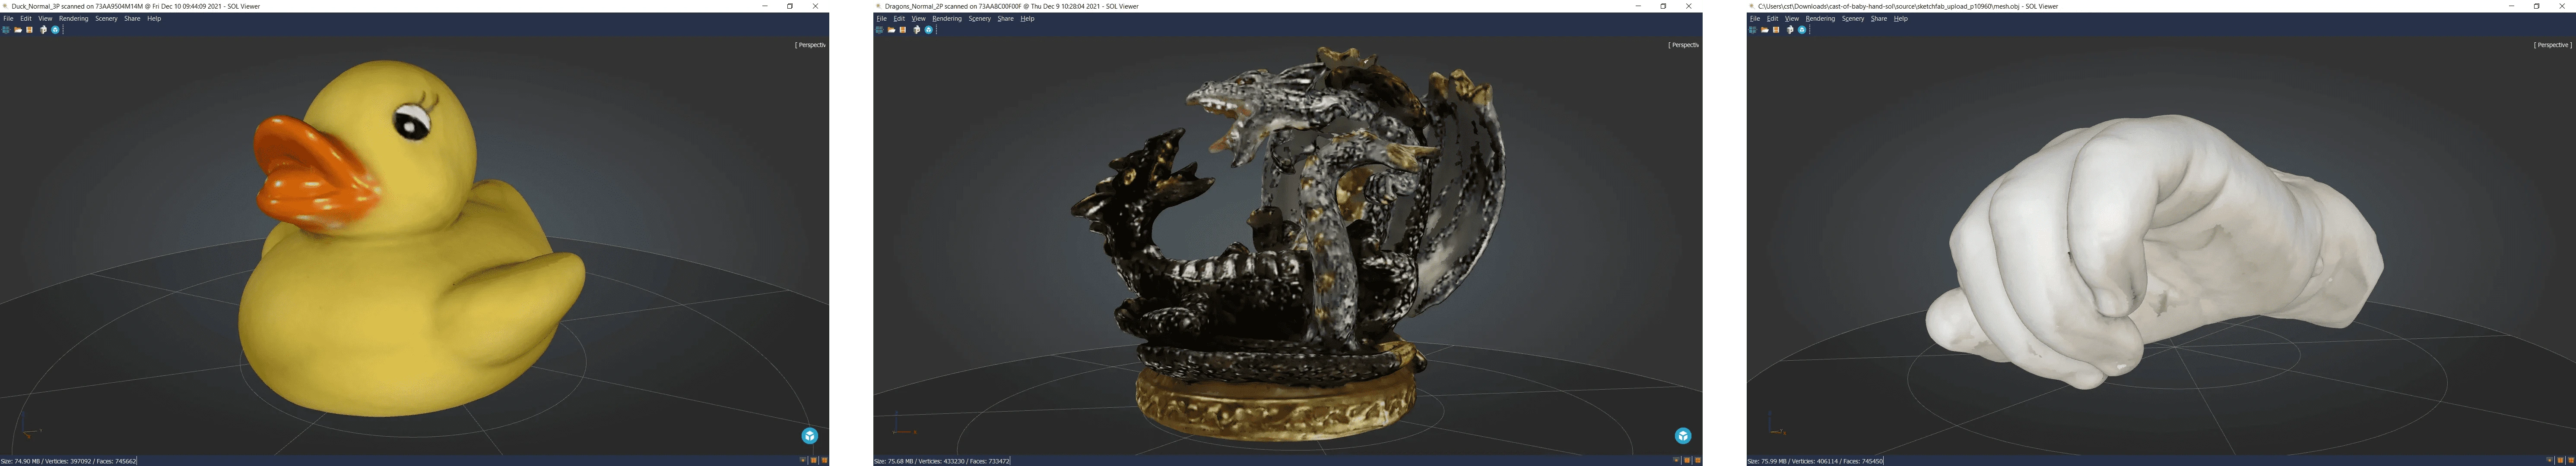Open the Scenery menu in the Dragons window
Screen dimensions: 2576x466
pos(979,18)
